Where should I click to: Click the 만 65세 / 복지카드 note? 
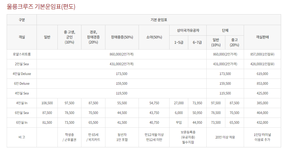93,137
